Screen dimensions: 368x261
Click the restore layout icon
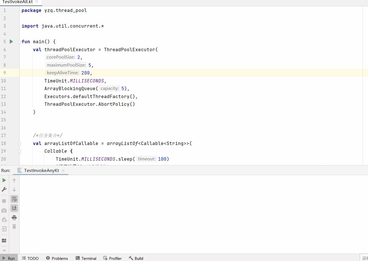[4, 241]
